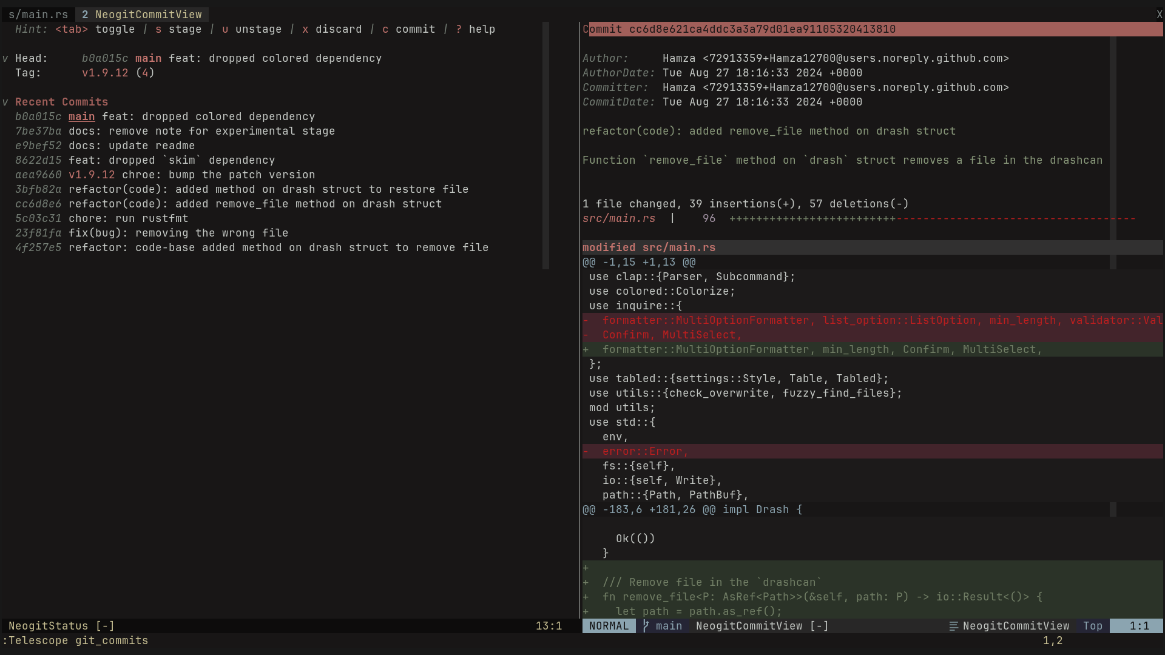The height and width of the screenshot is (655, 1165).
Task: Click added line formatter::MultiOptionFormatter, min_length
Action: coord(873,349)
